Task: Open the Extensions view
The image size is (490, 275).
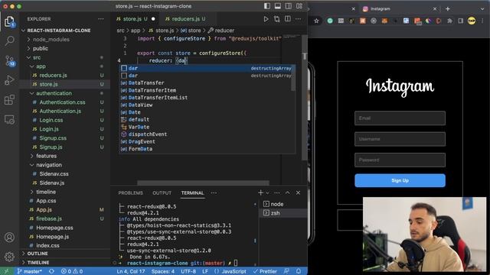Action: pyautogui.click(x=9, y=100)
